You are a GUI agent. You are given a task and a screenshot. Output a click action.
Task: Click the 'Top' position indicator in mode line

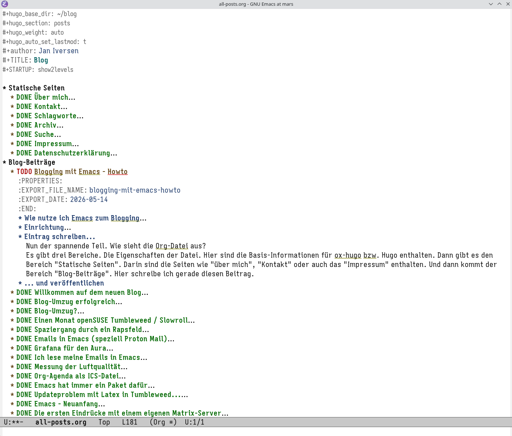coord(104,422)
